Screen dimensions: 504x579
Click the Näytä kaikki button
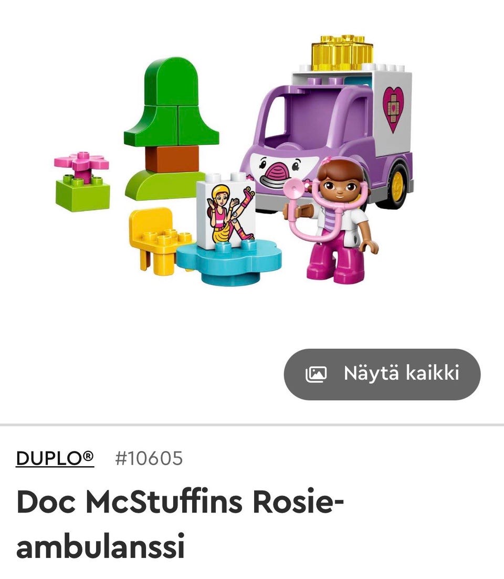coord(382,374)
